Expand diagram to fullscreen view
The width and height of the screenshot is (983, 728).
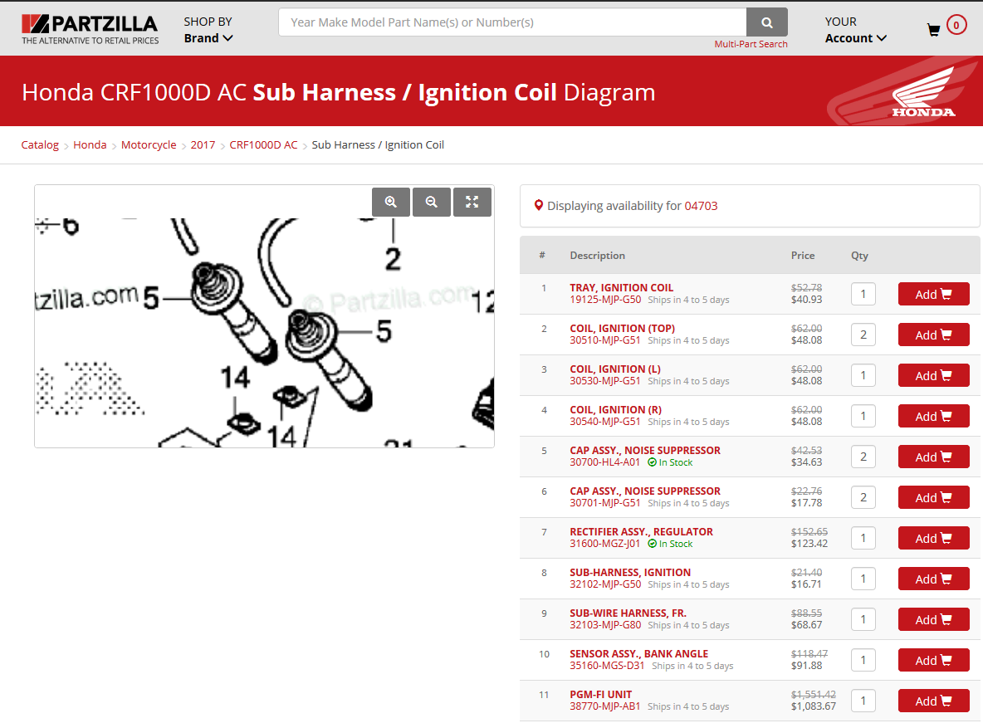[x=472, y=202]
